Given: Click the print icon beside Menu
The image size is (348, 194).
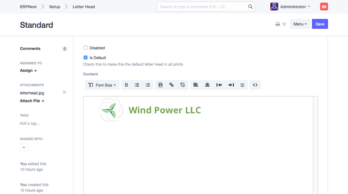Looking at the screenshot, I should [278, 24].
